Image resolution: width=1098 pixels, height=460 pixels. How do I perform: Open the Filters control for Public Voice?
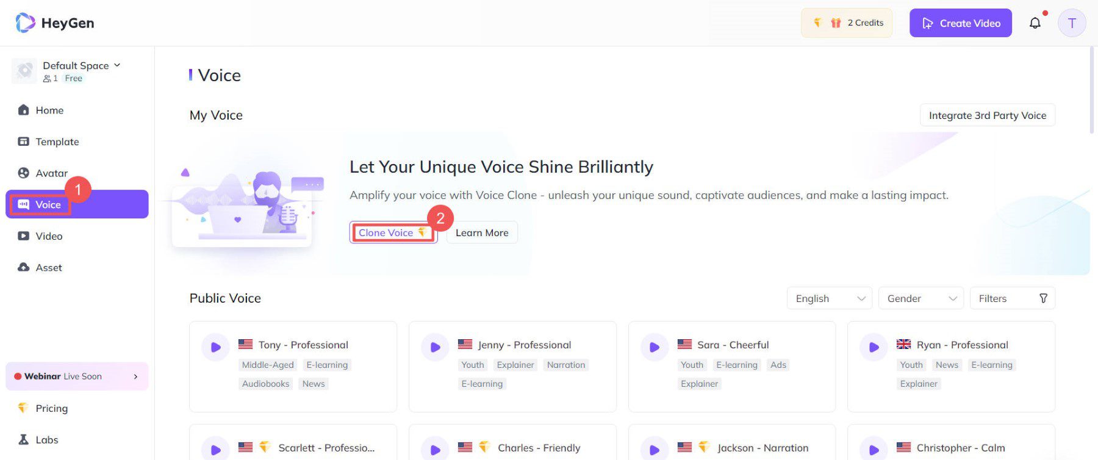click(1013, 298)
